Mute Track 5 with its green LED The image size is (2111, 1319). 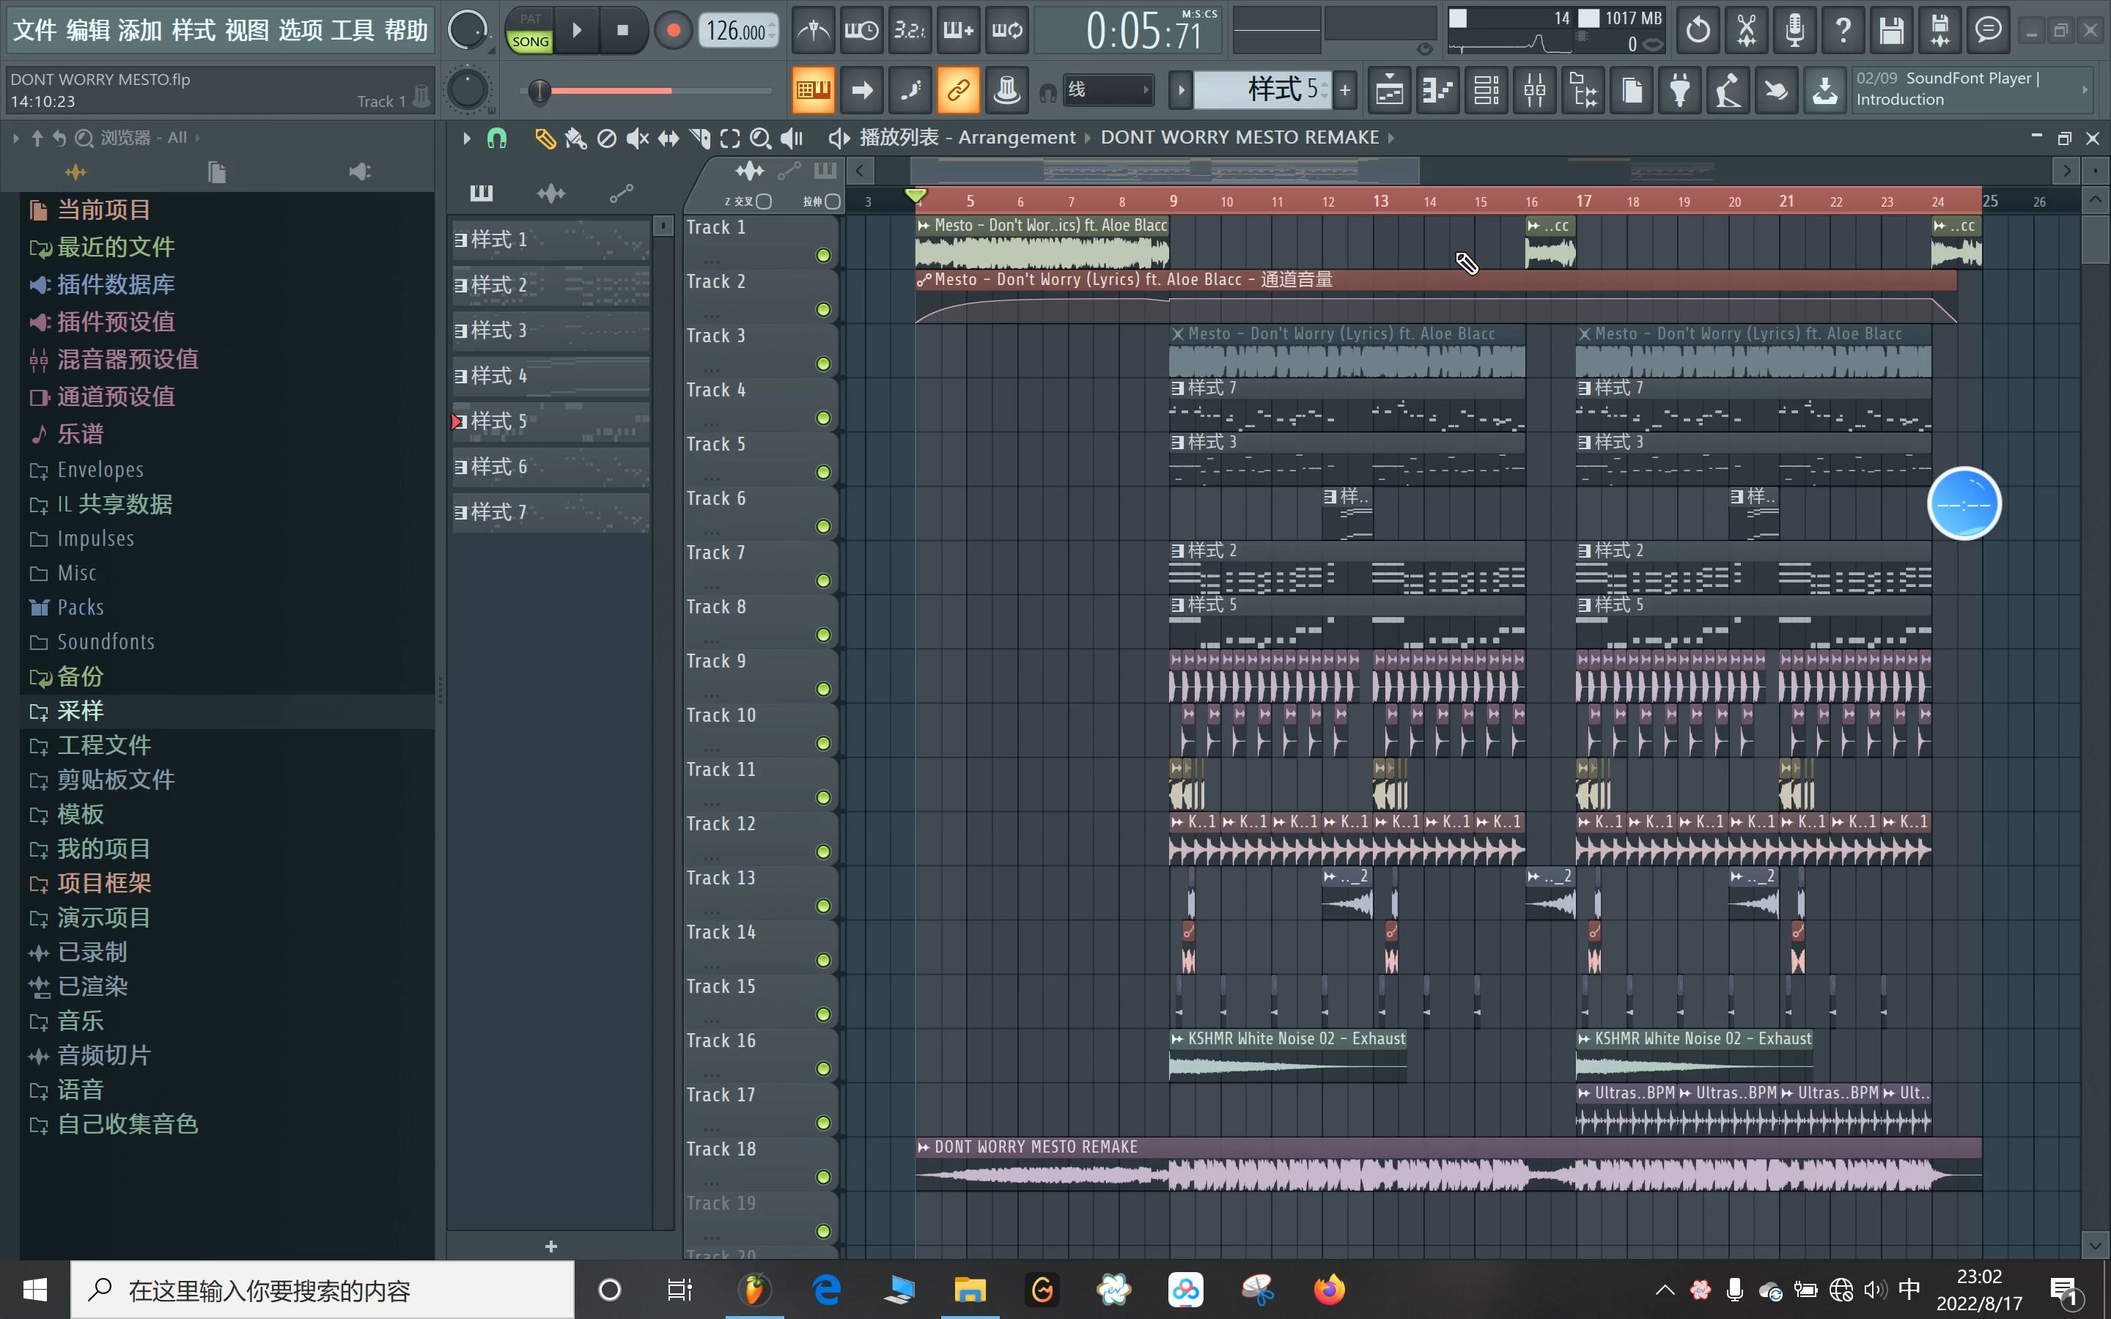822,472
